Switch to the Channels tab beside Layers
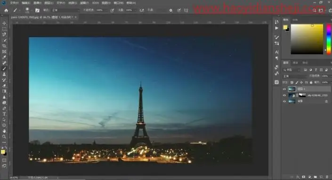 [295, 63]
